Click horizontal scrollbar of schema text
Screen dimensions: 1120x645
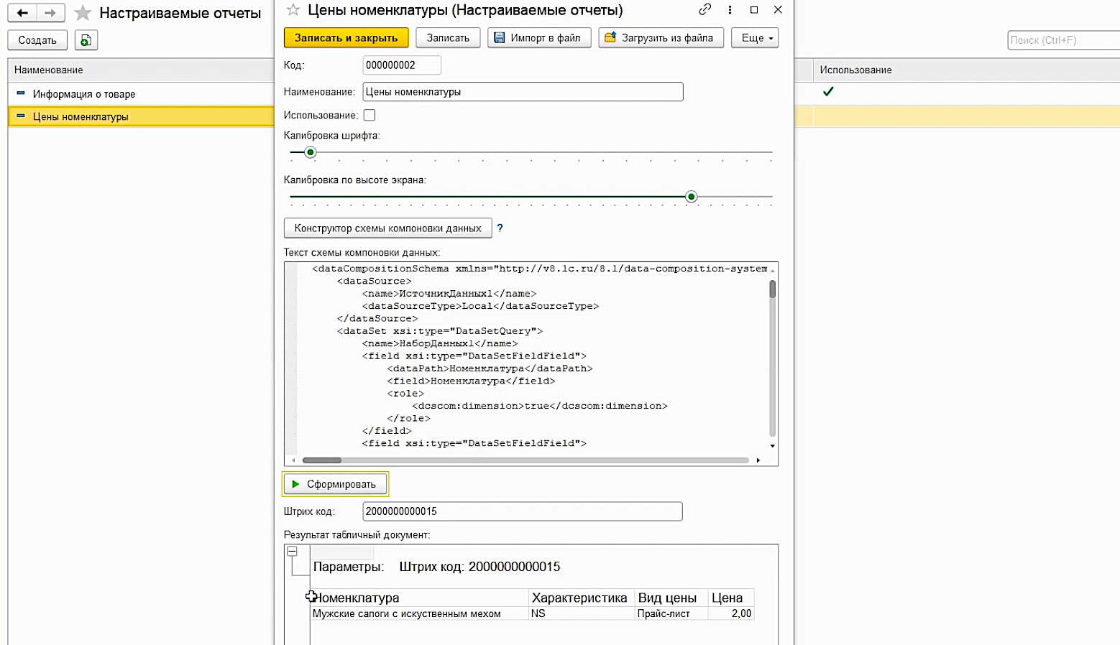[322, 460]
